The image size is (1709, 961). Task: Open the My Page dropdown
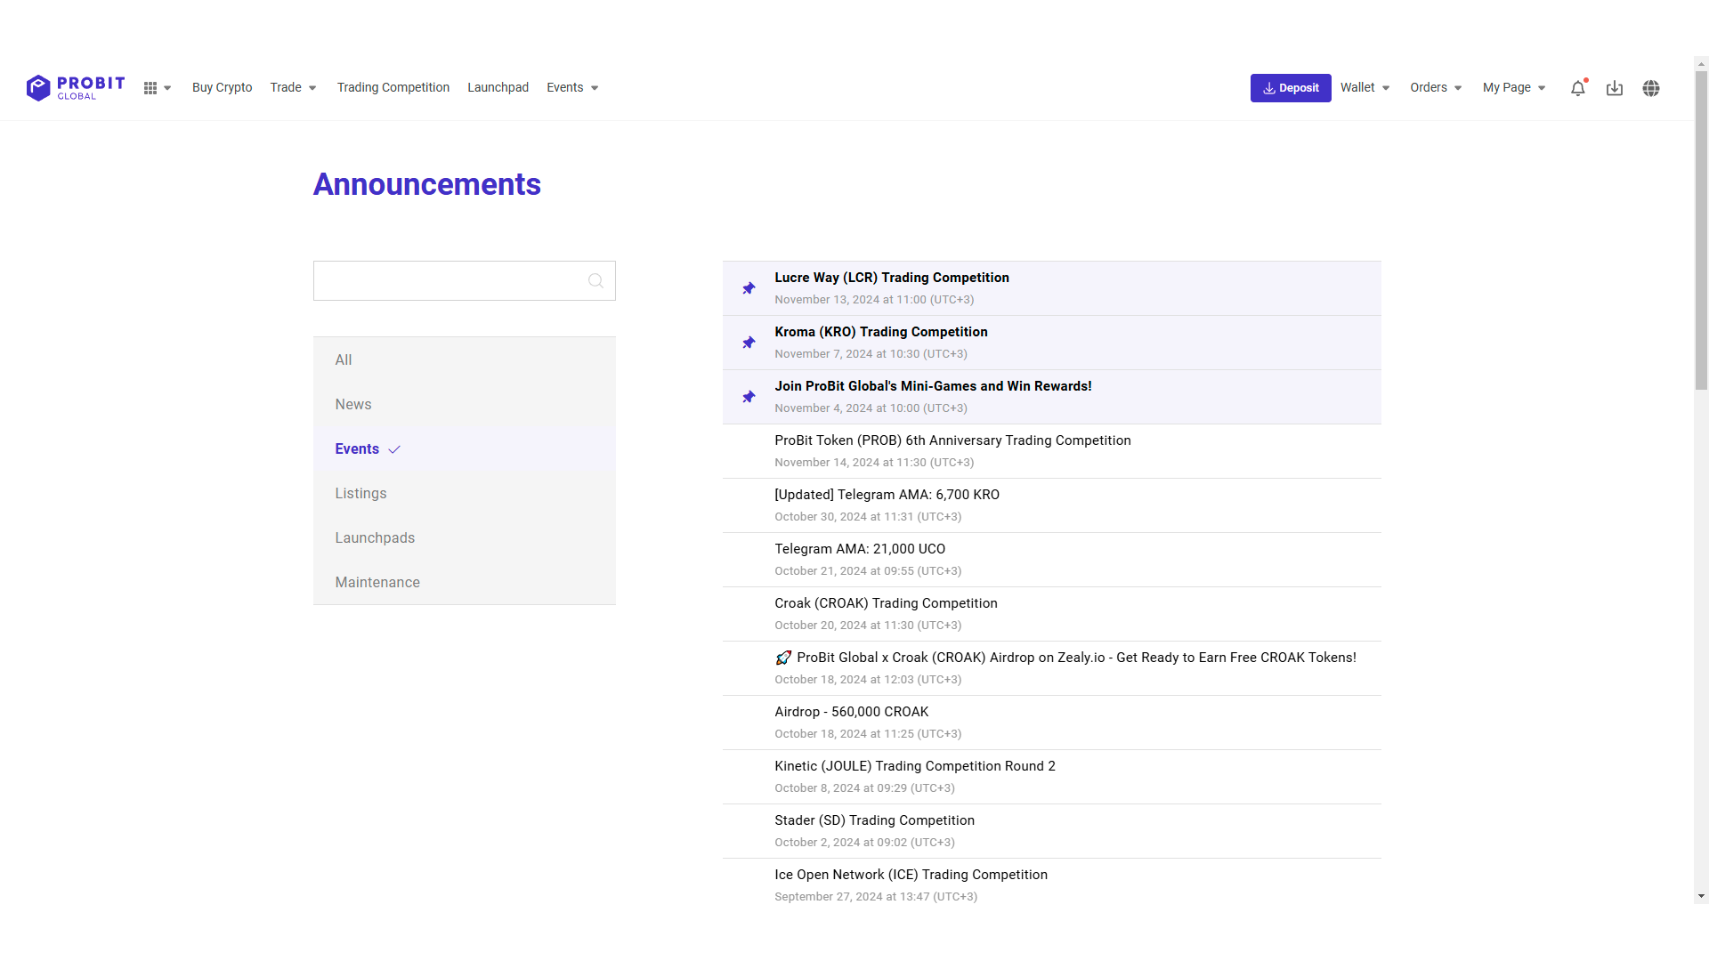tap(1514, 88)
